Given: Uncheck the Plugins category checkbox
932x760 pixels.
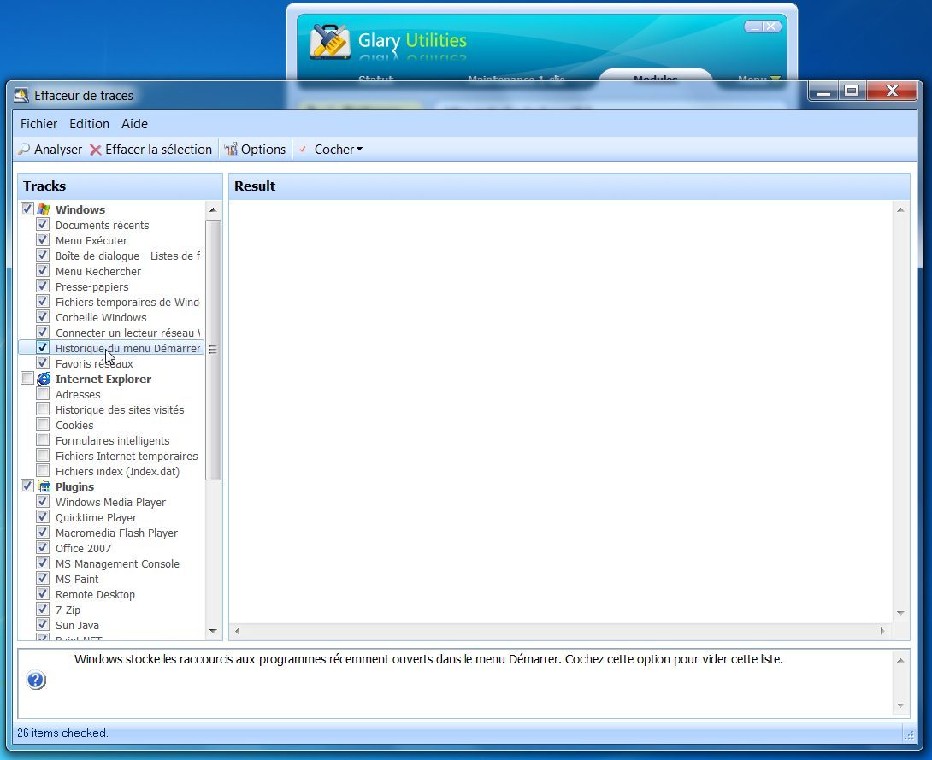Looking at the screenshot, I should point(27,486).
